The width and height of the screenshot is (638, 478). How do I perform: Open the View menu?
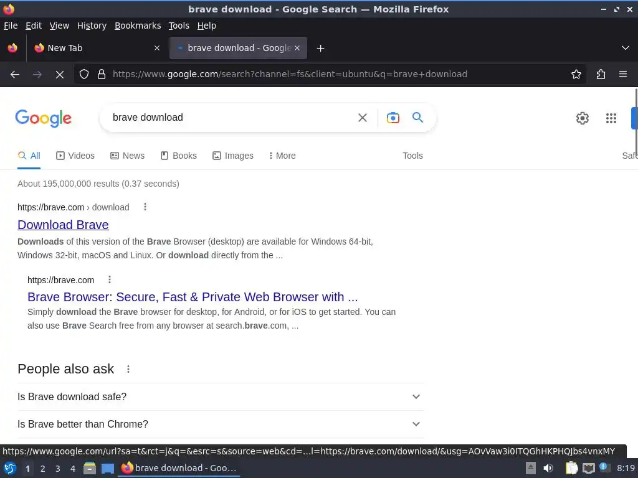59,26
